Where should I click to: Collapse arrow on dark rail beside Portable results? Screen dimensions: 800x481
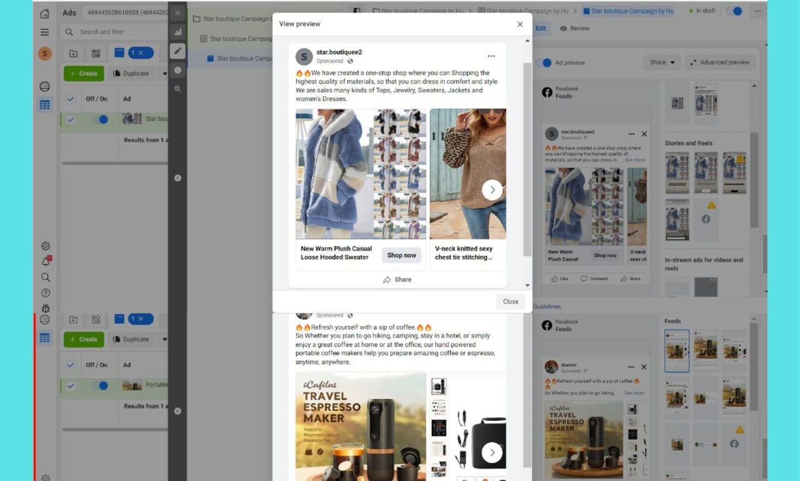(177, 411)
